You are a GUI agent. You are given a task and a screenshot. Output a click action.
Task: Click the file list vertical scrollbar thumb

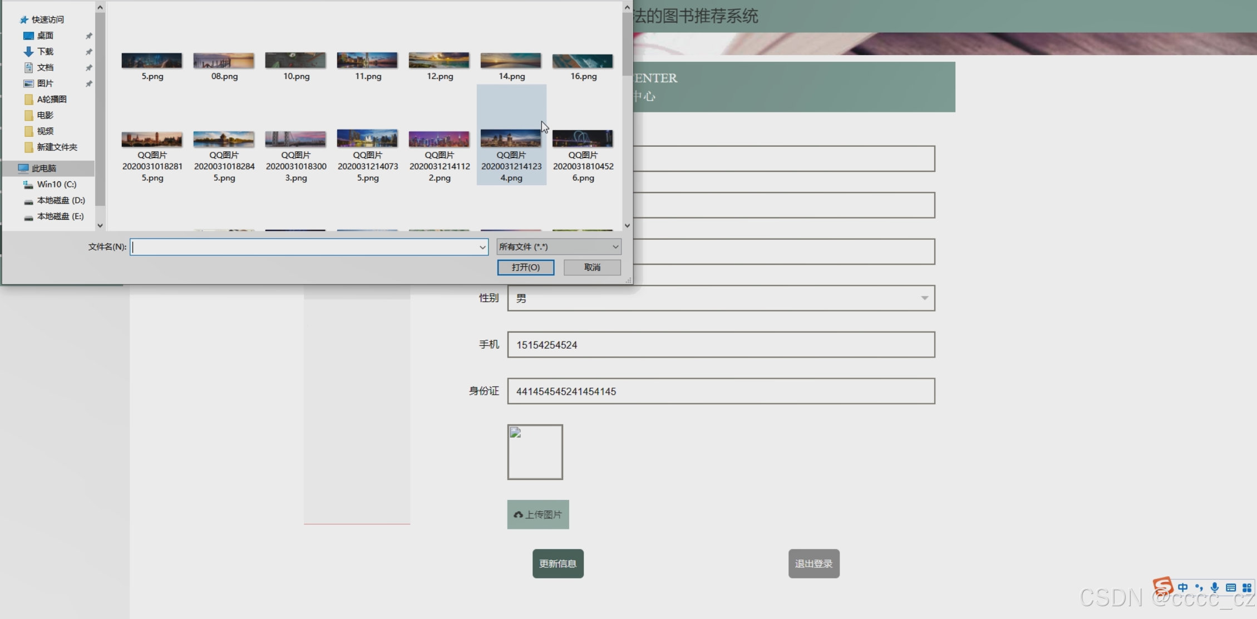627,44
